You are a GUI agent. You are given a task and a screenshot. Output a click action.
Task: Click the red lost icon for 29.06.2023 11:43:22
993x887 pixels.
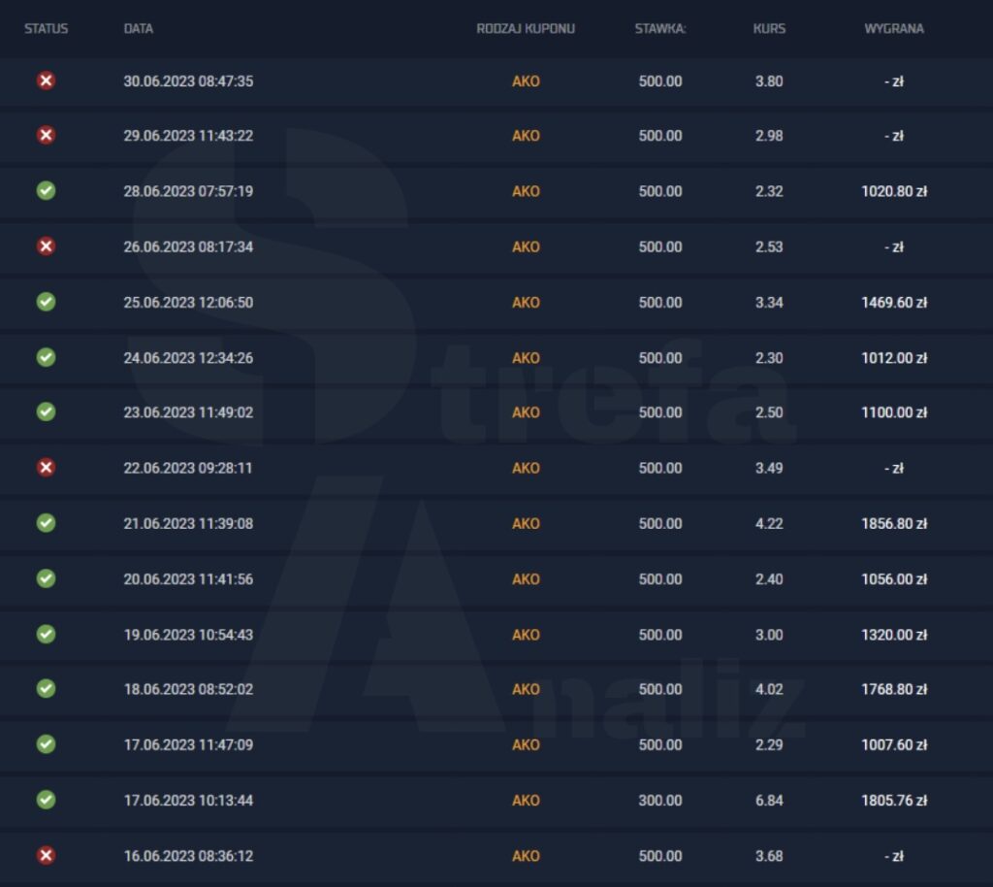pyautogui.click(x=46, y=135)
